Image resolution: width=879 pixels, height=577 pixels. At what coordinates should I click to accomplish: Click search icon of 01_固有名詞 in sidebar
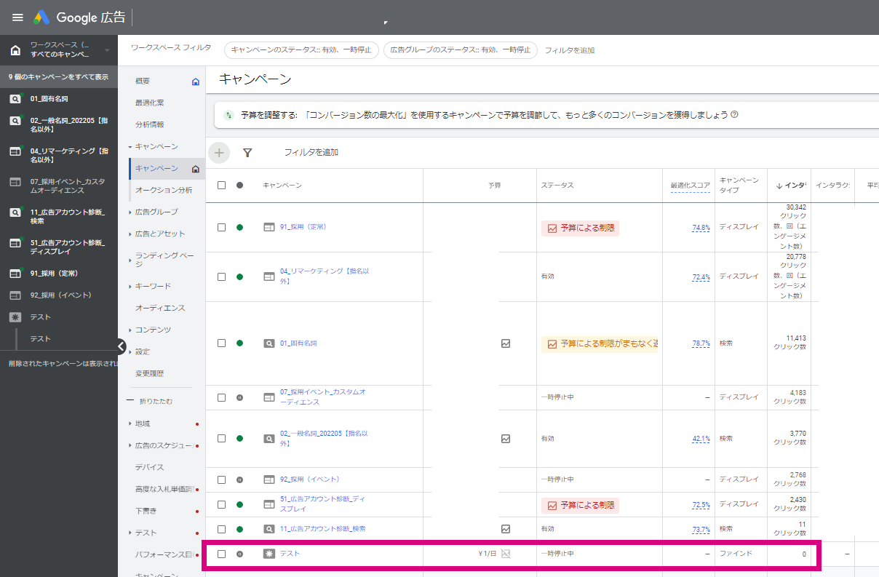click(15, 99)
